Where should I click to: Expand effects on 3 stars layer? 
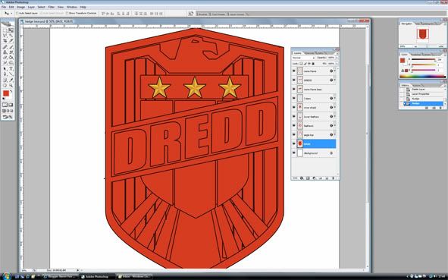pos(335,99)
